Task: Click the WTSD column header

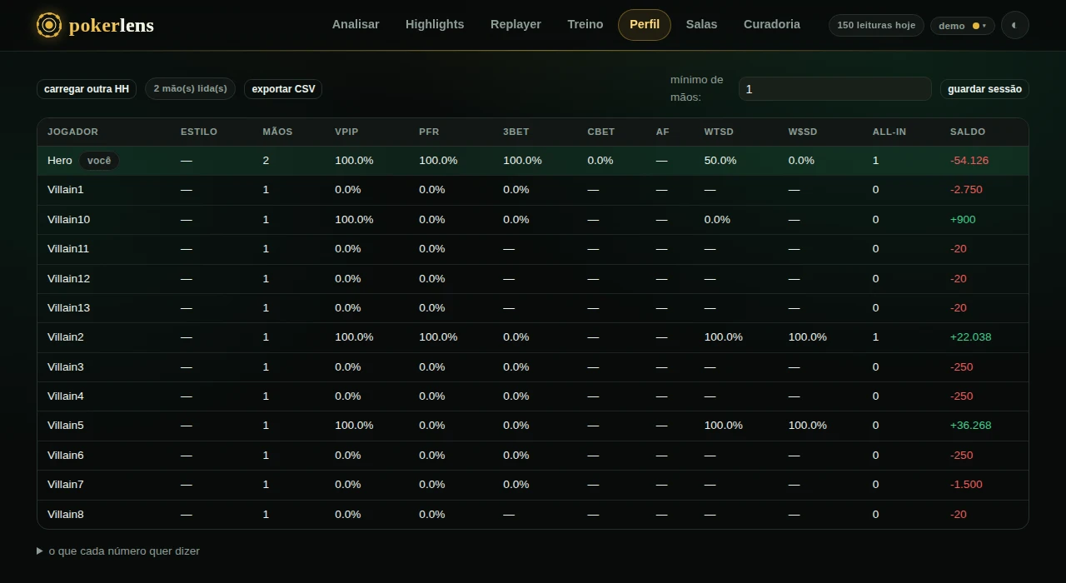Action: [719, 132]
